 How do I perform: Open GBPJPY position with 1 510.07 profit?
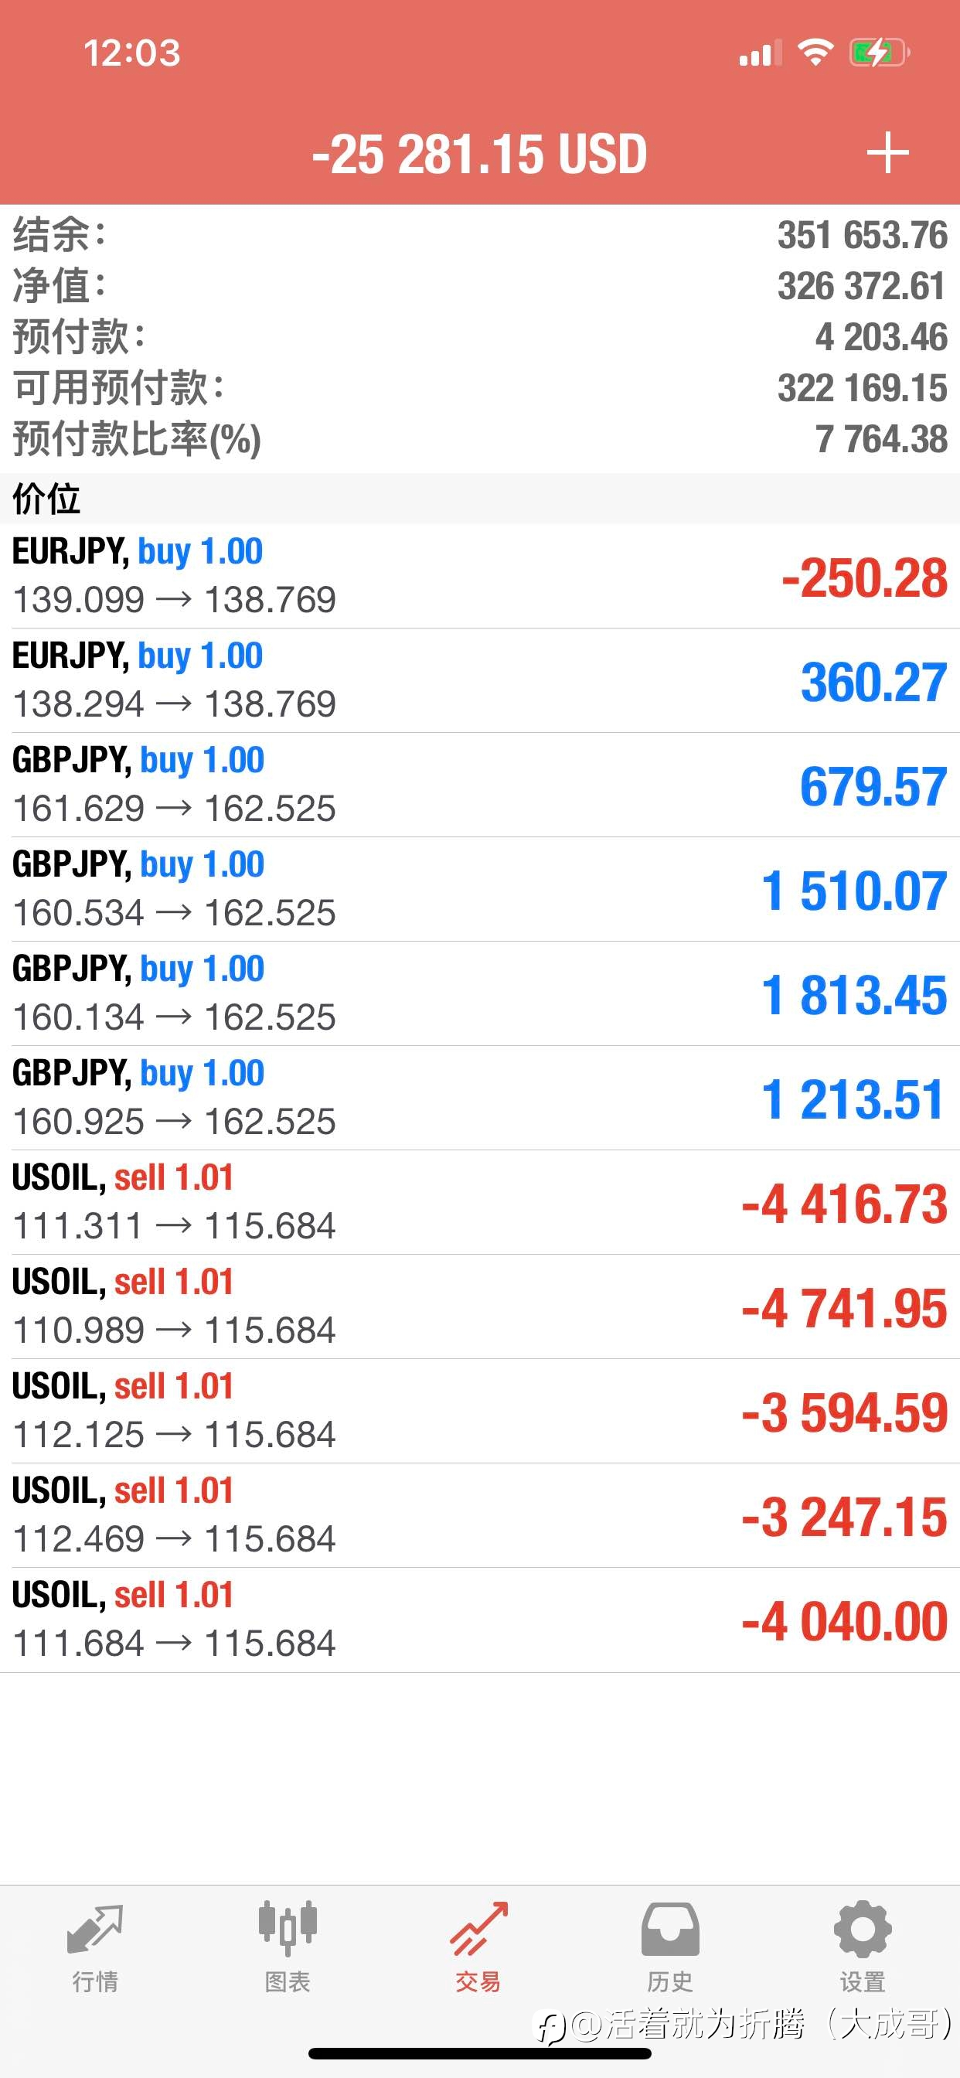(480, 889)
